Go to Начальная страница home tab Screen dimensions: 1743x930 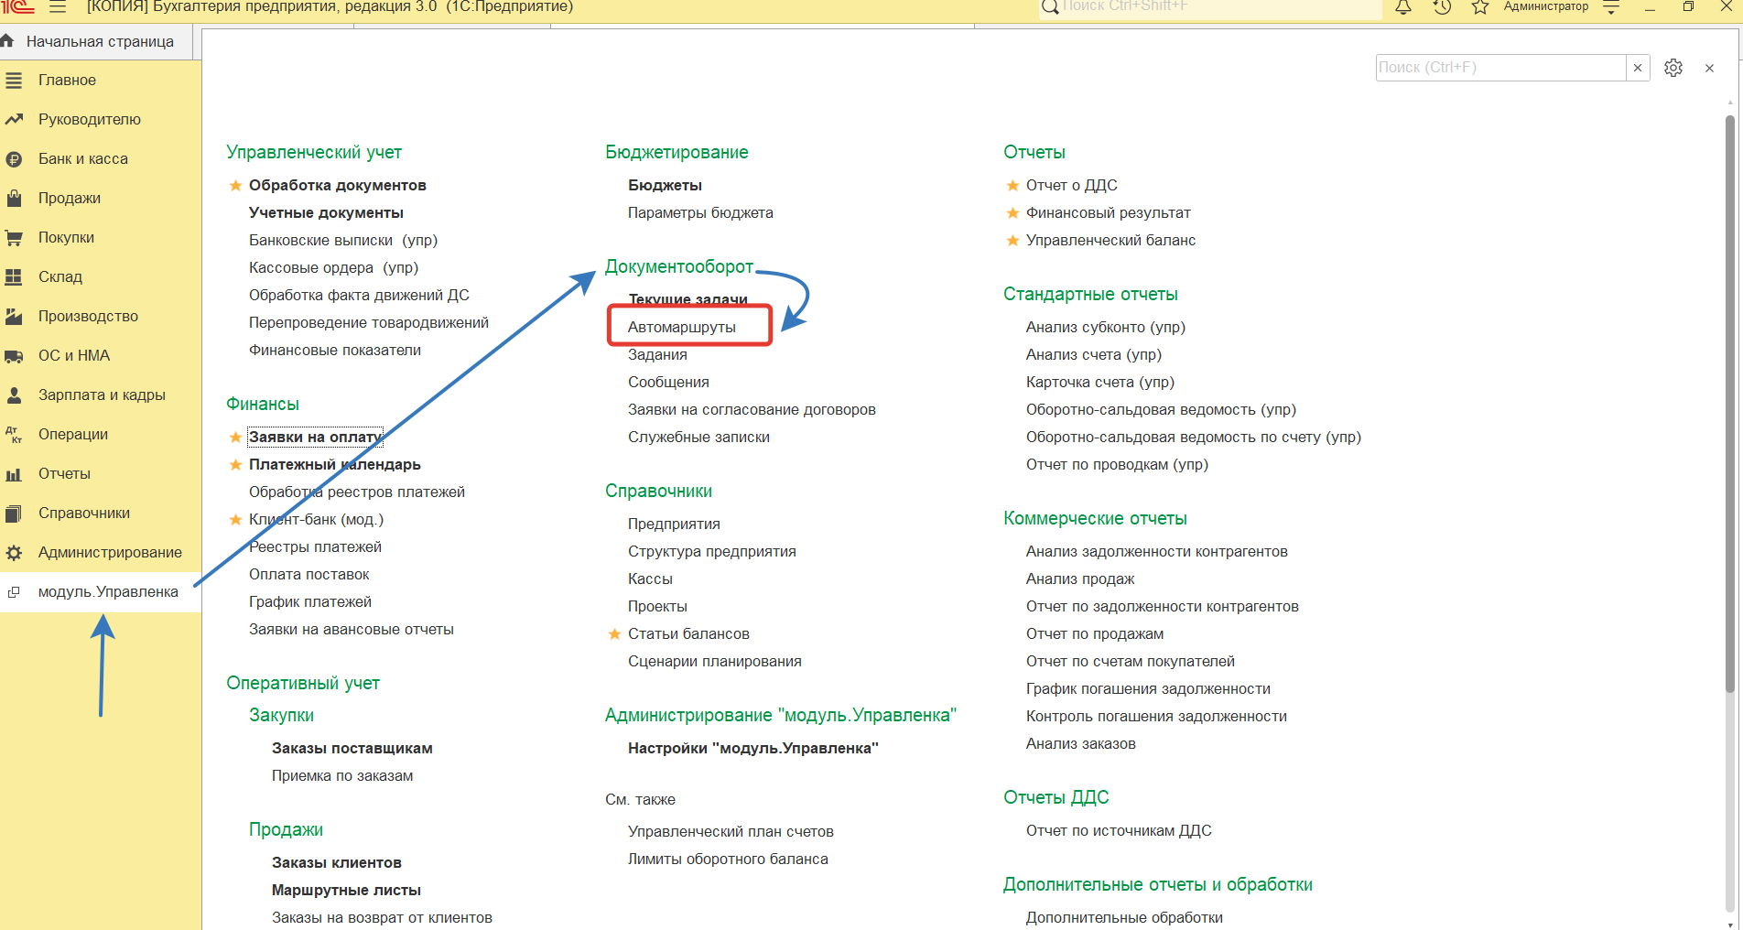click(x=96, y=42)
